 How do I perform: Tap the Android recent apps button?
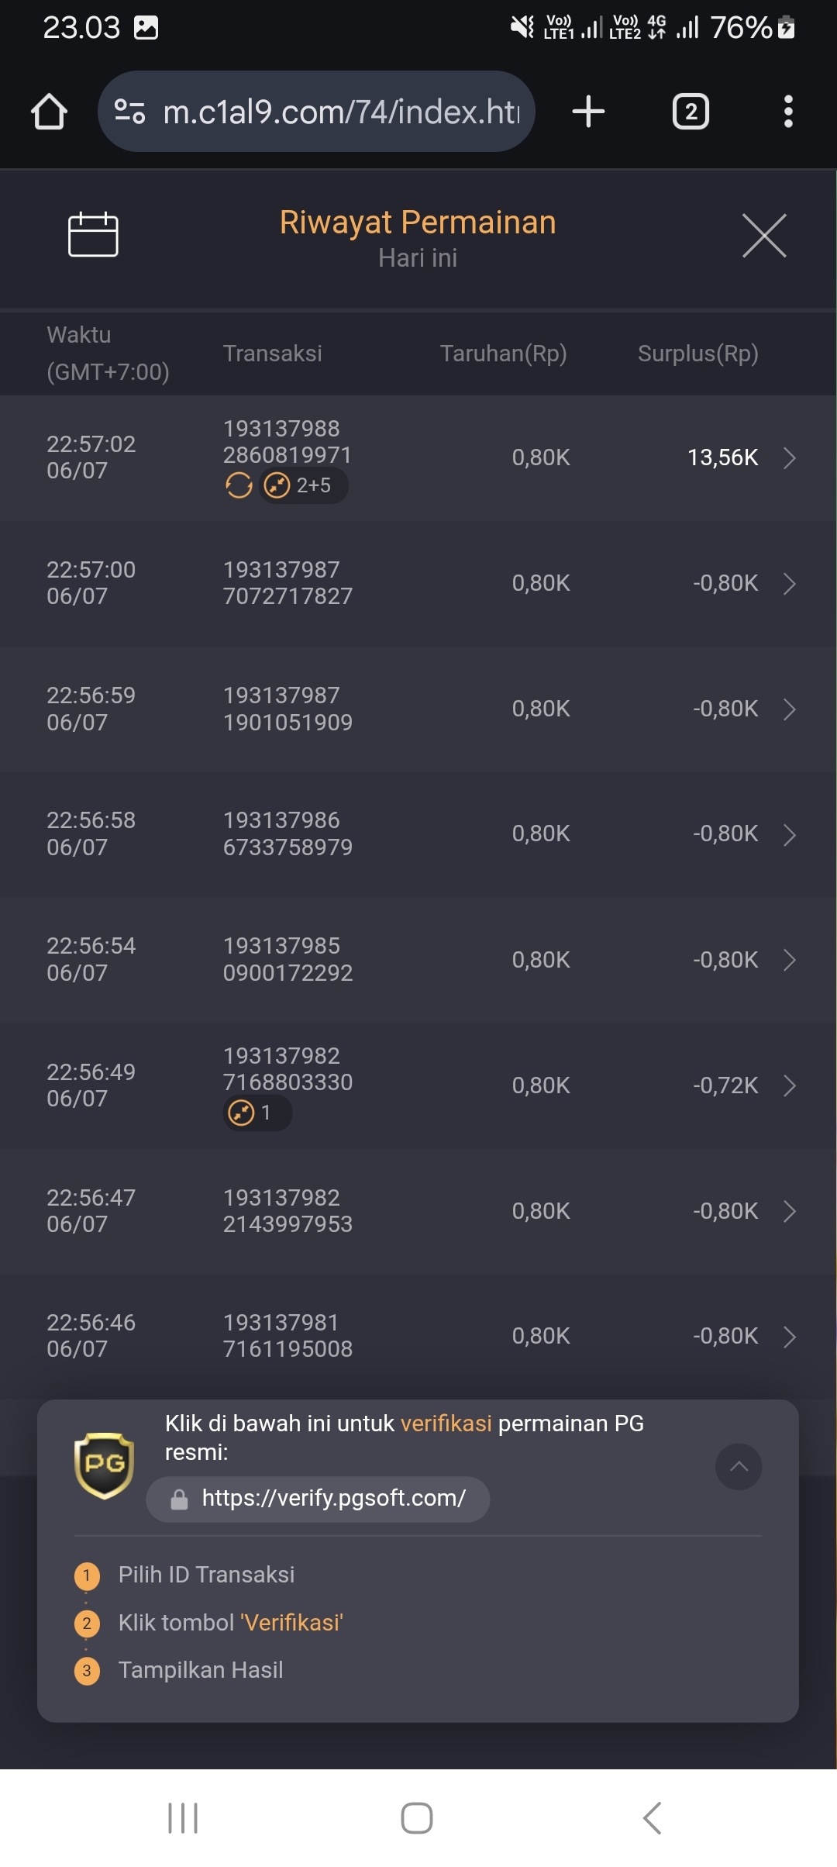183,1817
